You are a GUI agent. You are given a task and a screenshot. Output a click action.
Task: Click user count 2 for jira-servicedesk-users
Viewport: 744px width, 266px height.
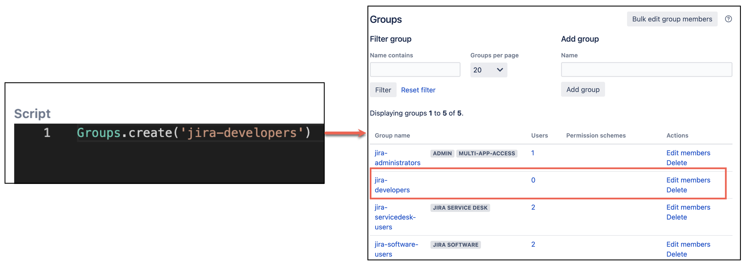533,207
